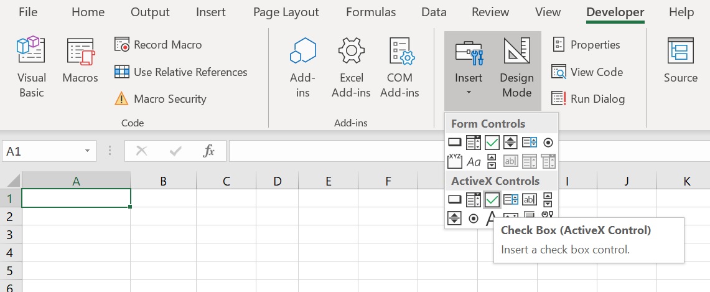Select column B header
710x292 pixels.
(163, 182)
